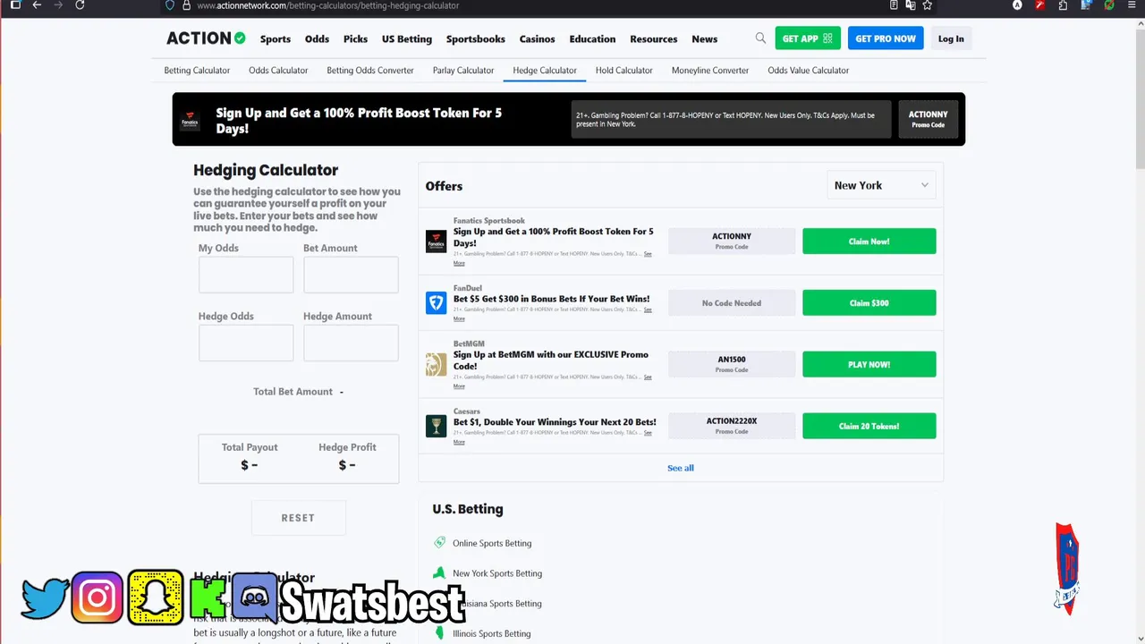Screen dimensions: 1145x644
Task: Click the See all offers link
Action: 681,468
